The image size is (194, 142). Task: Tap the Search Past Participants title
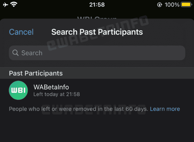click(97, 32)
